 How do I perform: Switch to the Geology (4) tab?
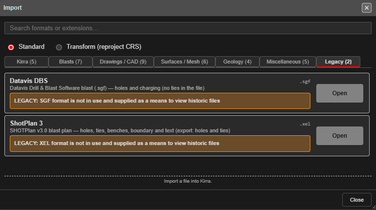237,62
